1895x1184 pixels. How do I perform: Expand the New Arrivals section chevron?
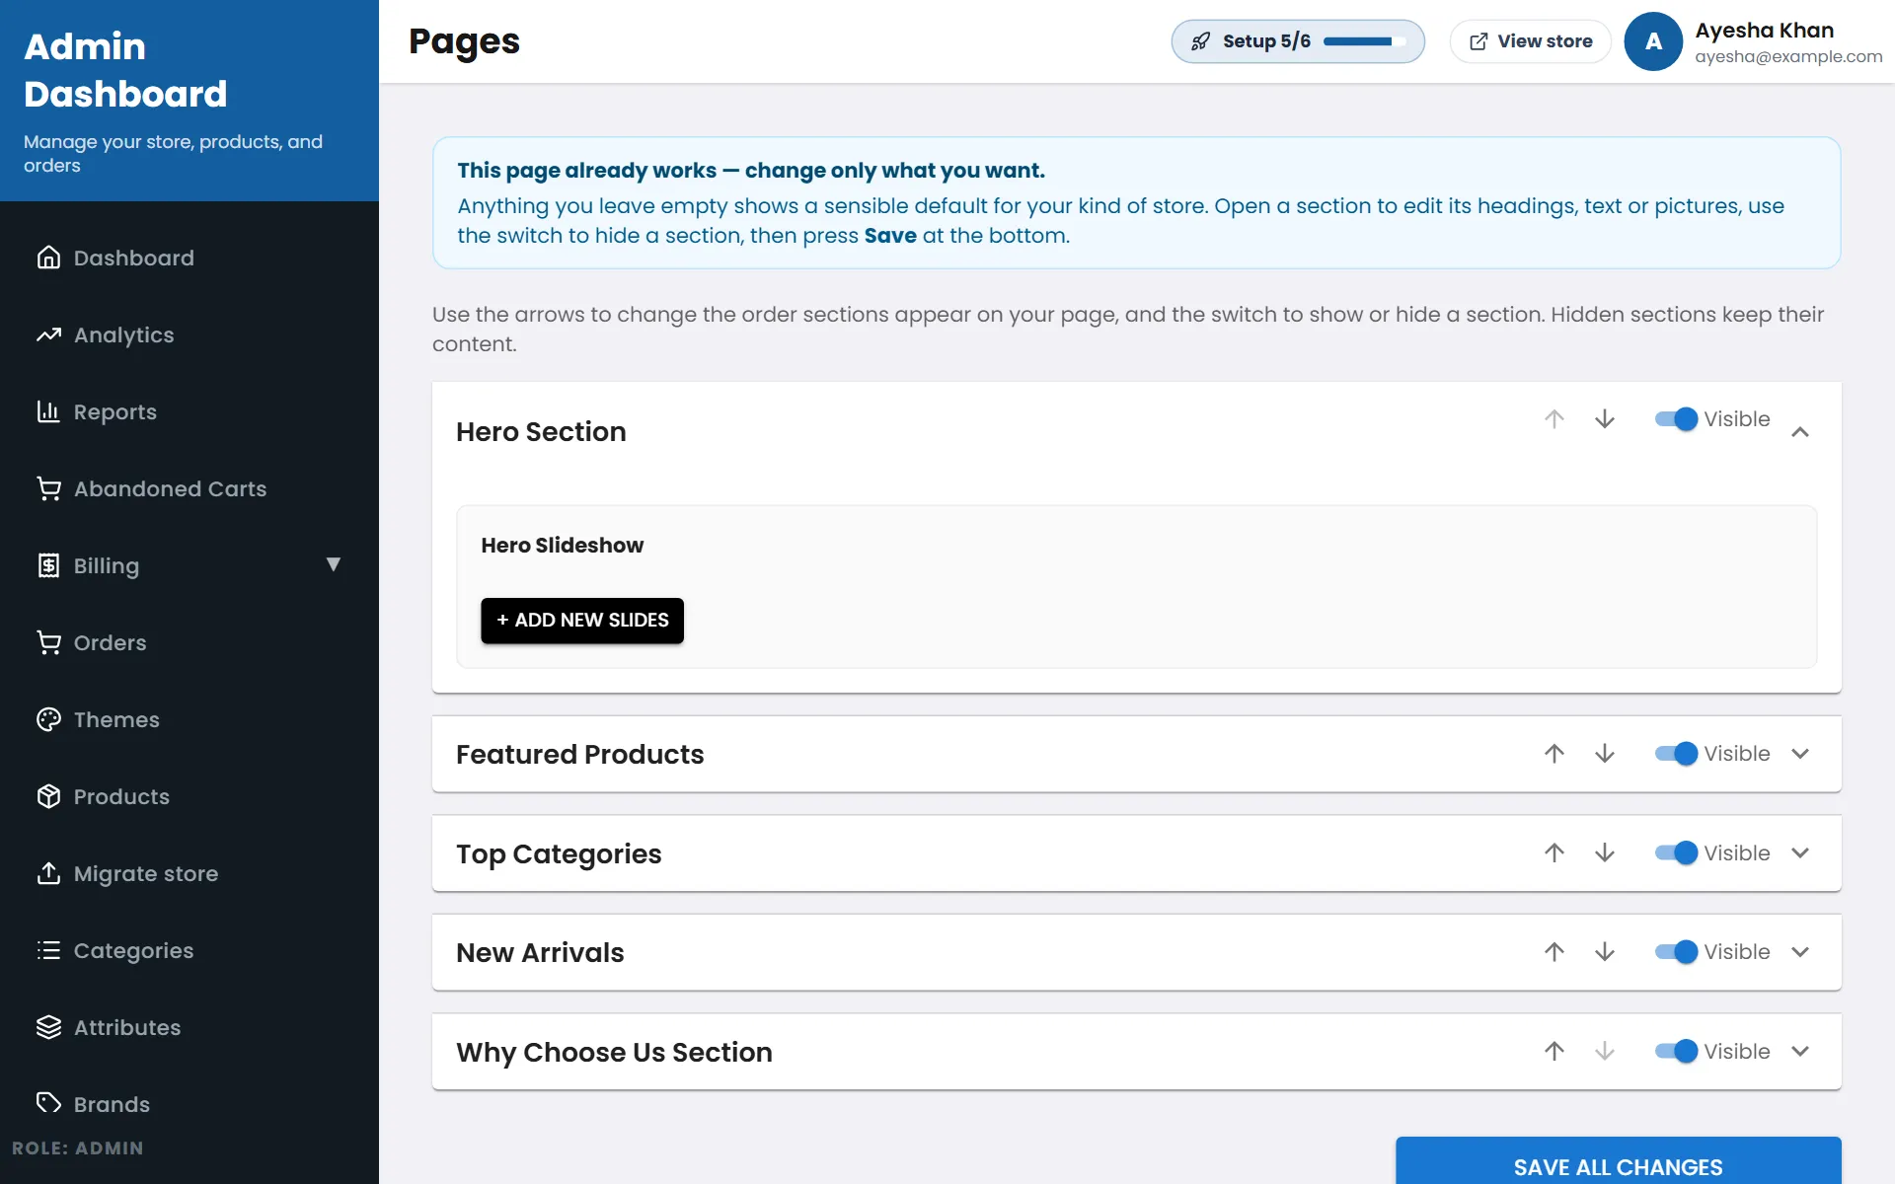[1800, 952]
